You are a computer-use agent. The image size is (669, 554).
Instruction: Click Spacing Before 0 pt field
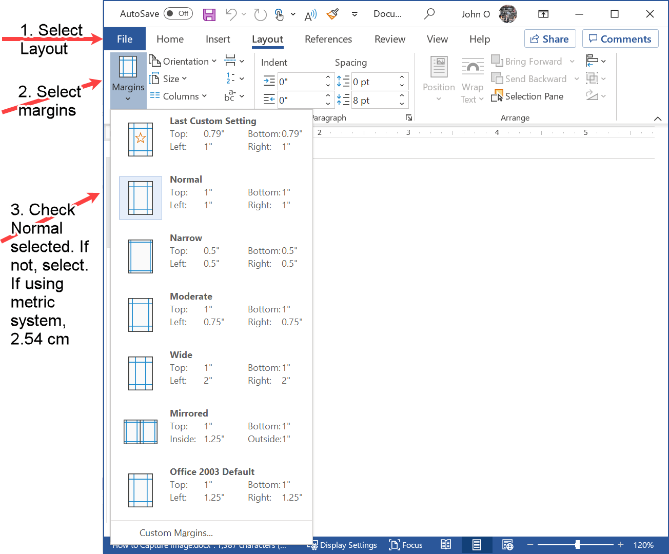[375, 82]
